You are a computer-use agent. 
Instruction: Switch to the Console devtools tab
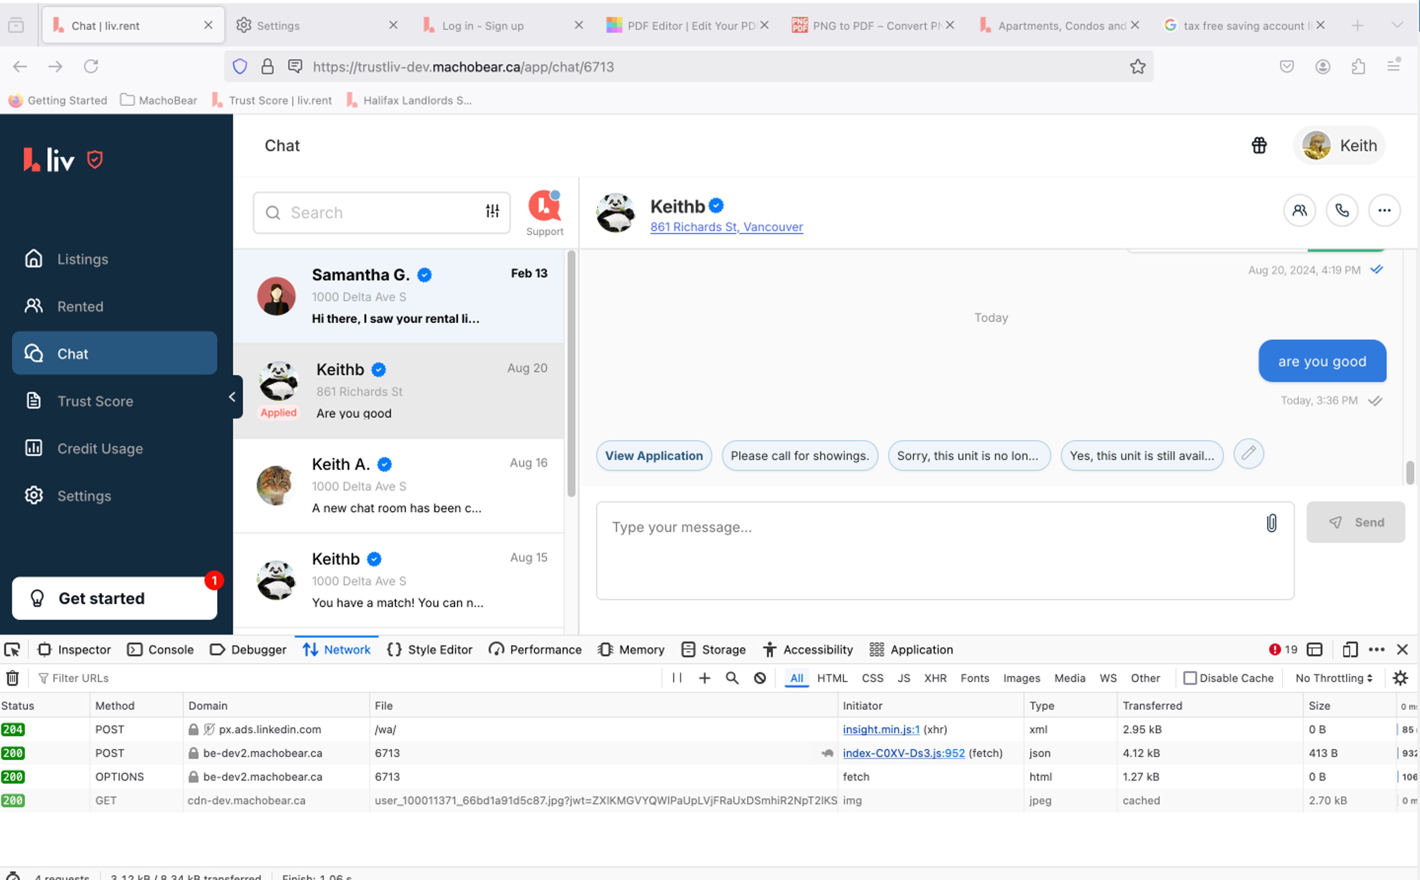click(160, 650)
